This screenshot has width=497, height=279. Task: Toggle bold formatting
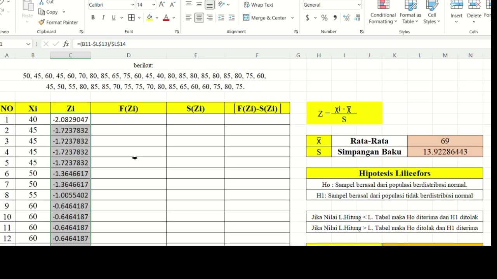click(x=93, y=18)
